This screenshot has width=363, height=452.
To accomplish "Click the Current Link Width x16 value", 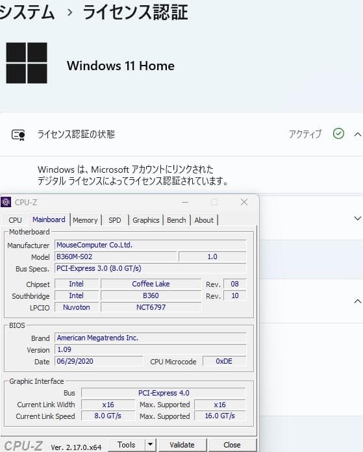I will 108,405.
